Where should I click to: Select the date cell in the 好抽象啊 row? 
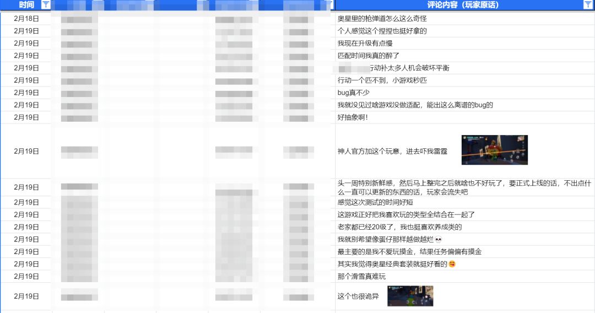pos(26,117)
